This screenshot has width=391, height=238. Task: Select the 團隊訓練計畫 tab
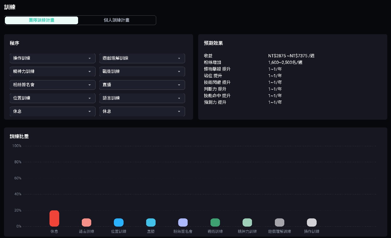pyautogui.click(x=41, y=20)
